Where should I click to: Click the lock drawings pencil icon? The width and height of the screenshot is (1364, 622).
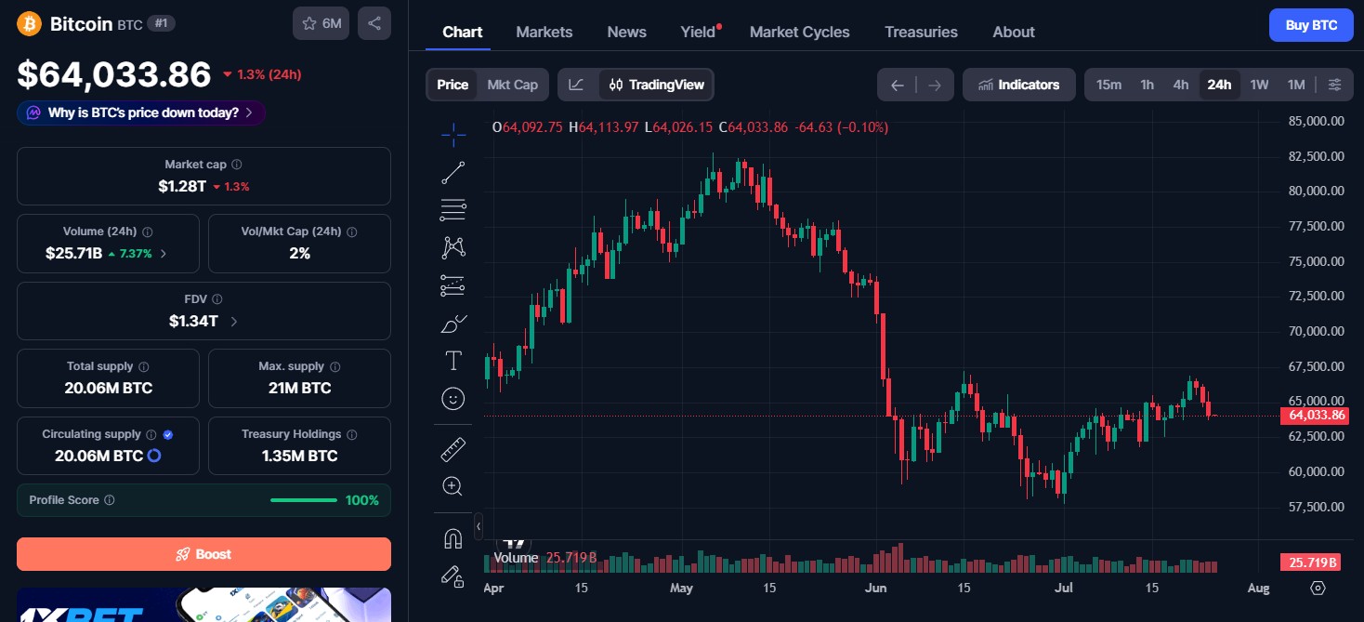[453, 576]
